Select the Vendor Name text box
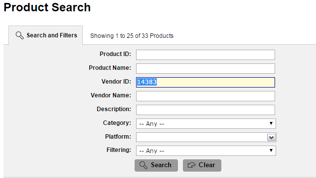Viewport: 316px width, 178px height. click(206, 96)
